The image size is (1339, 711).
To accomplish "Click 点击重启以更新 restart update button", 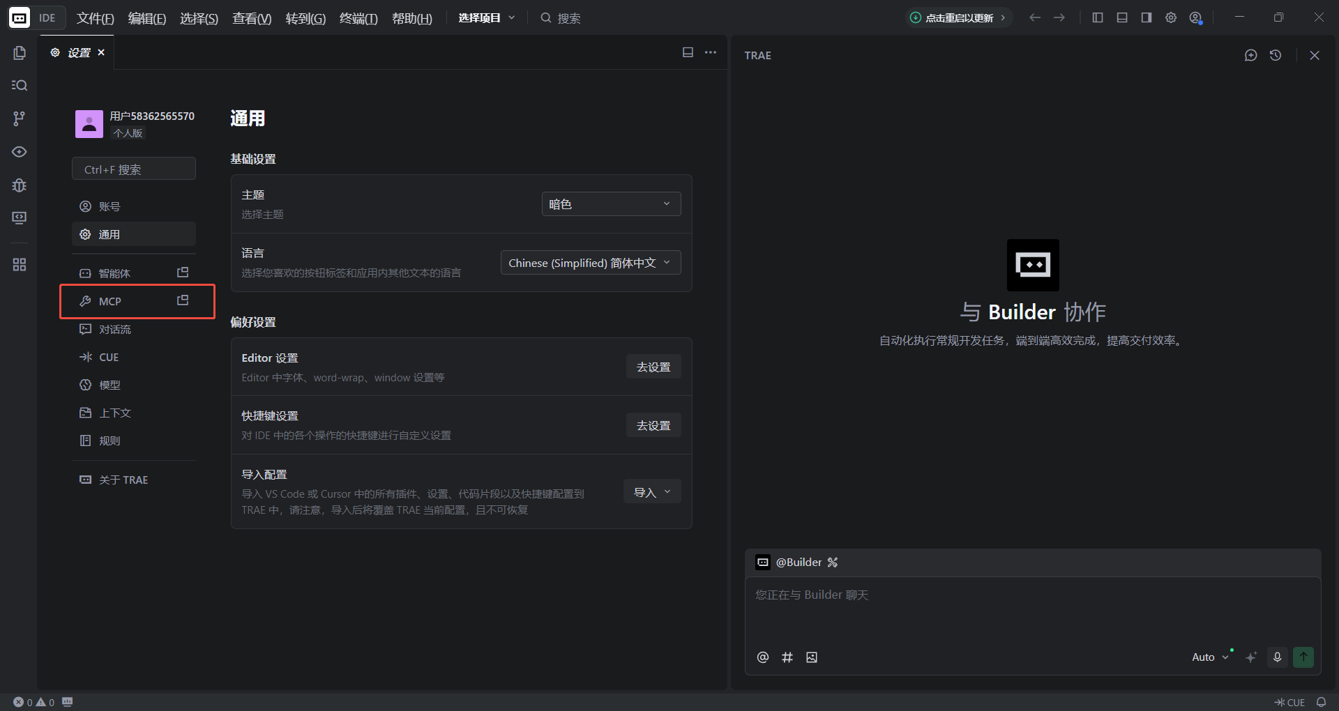I will pyautogui.click(x=959, y=17).
